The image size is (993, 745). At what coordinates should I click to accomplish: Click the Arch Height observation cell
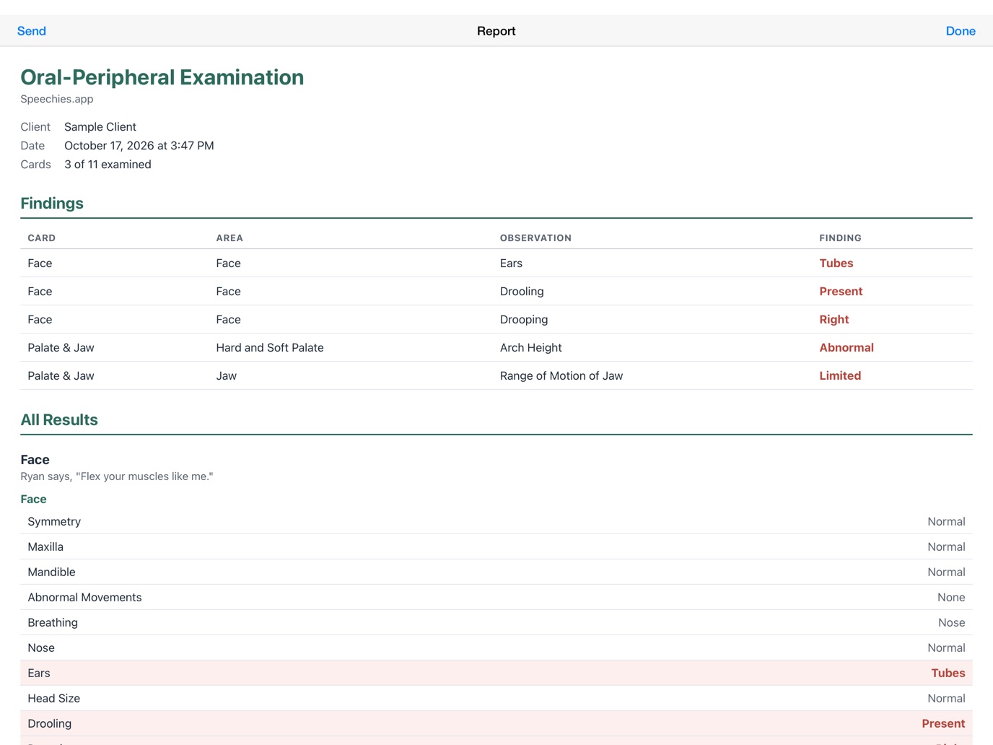pos(530,348)
